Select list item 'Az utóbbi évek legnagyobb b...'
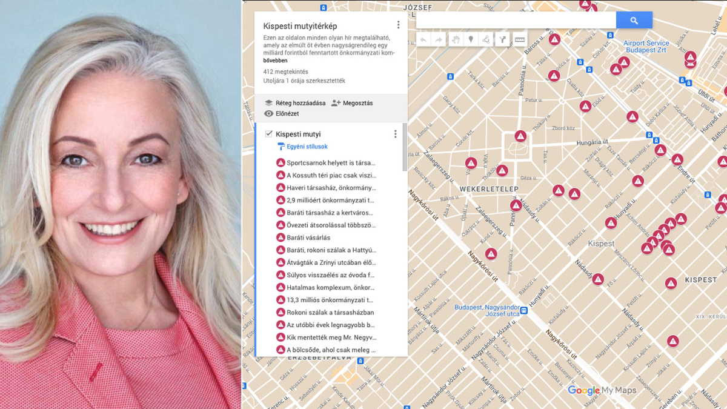727x409 pixels. click(331, 325)
